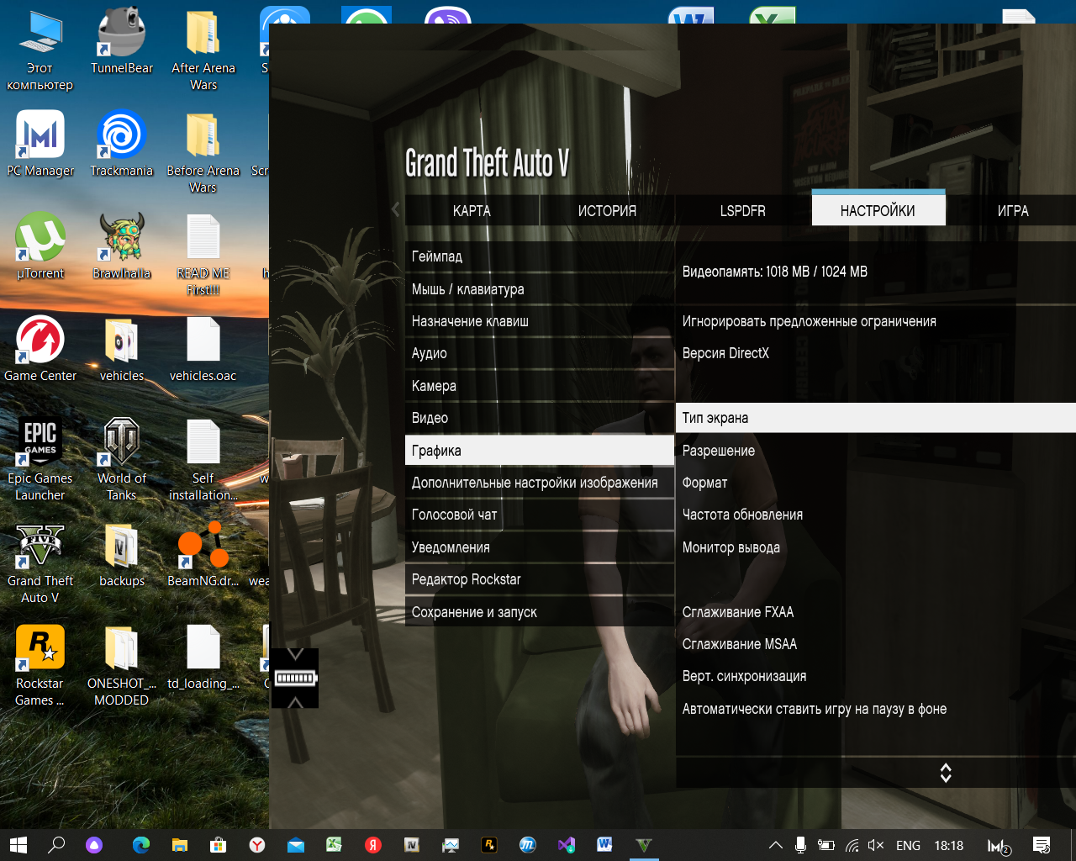1076x861 pixels.
Task: Open the Уведомления settings category
Action: 540,547
